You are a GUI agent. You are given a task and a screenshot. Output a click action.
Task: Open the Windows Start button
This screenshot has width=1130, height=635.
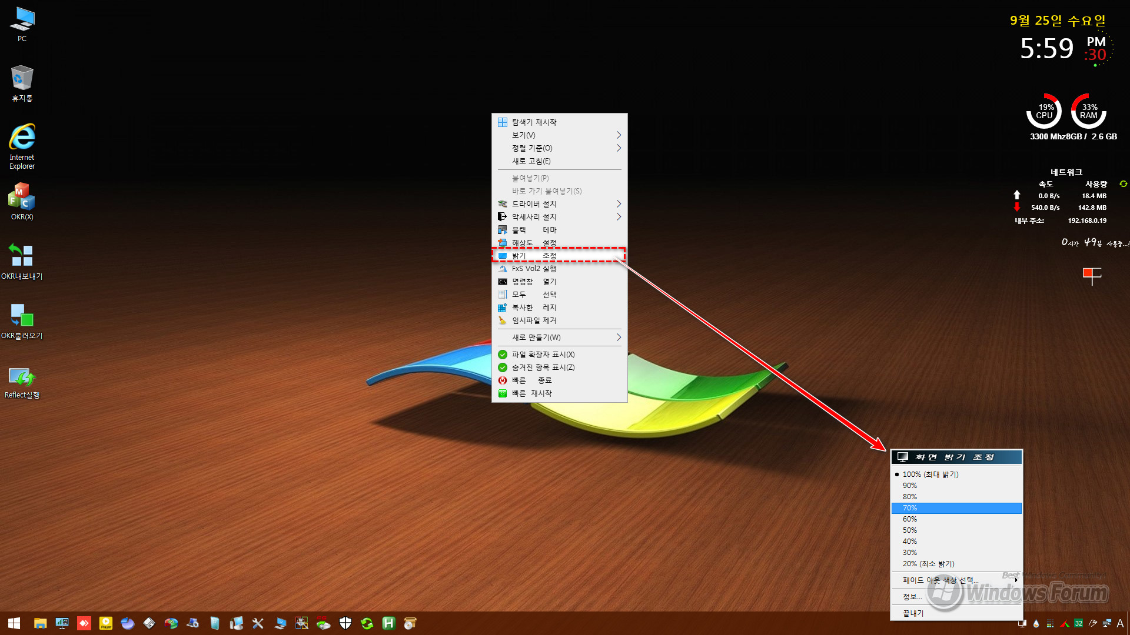[x=14, y=623]
